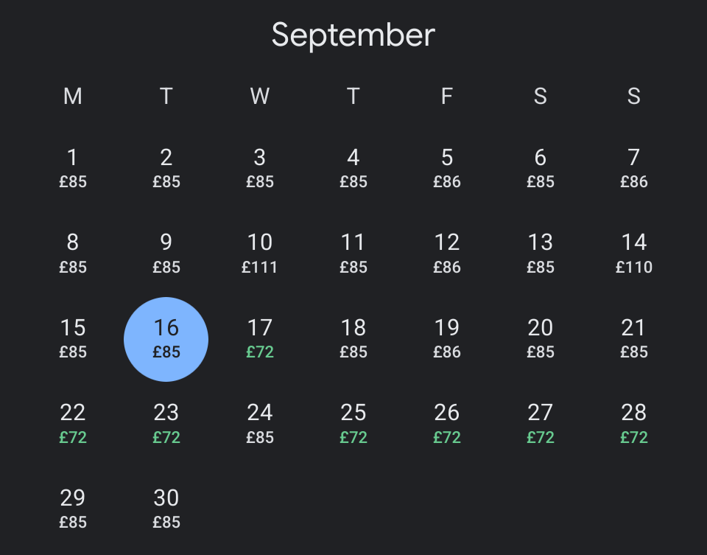
Task: Select September 22 green £72 fare
Action: [x=73, y=424]
